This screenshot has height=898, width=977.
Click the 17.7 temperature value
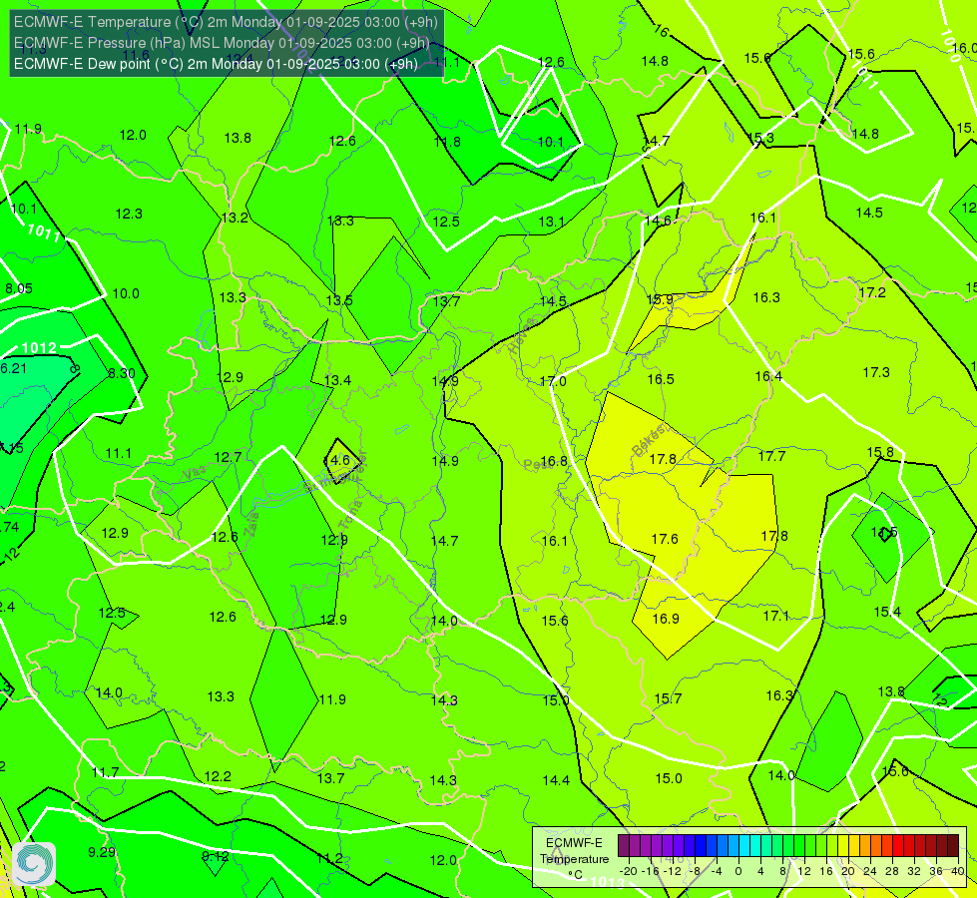771,456
